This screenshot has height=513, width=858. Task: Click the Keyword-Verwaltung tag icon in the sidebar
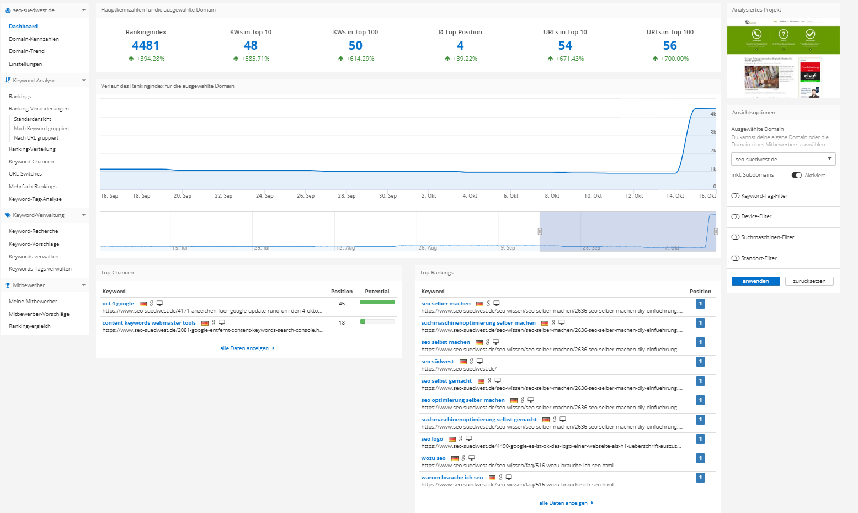[8, 215]
